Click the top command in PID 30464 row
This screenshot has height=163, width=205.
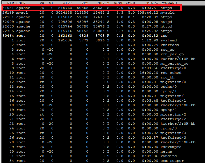pos(164,36)
